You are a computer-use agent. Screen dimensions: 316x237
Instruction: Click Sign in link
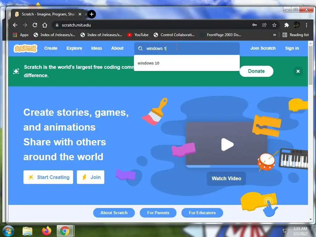(292, 48)
